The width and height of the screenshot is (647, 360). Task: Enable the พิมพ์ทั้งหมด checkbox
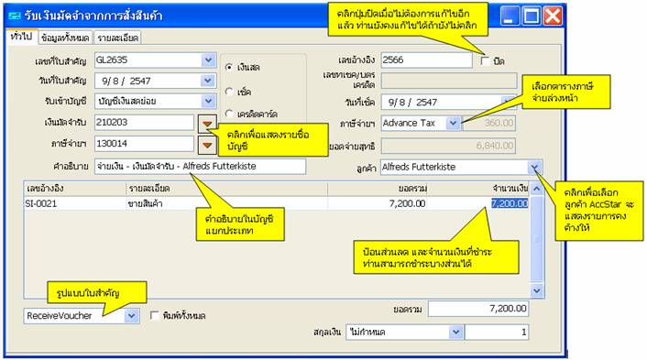[x=155, y=315]
